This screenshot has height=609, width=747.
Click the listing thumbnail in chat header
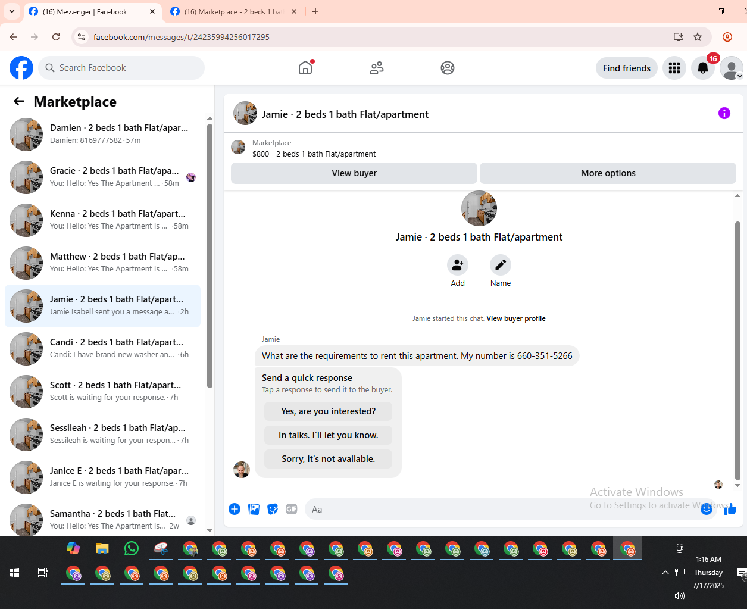coord(245,113)
